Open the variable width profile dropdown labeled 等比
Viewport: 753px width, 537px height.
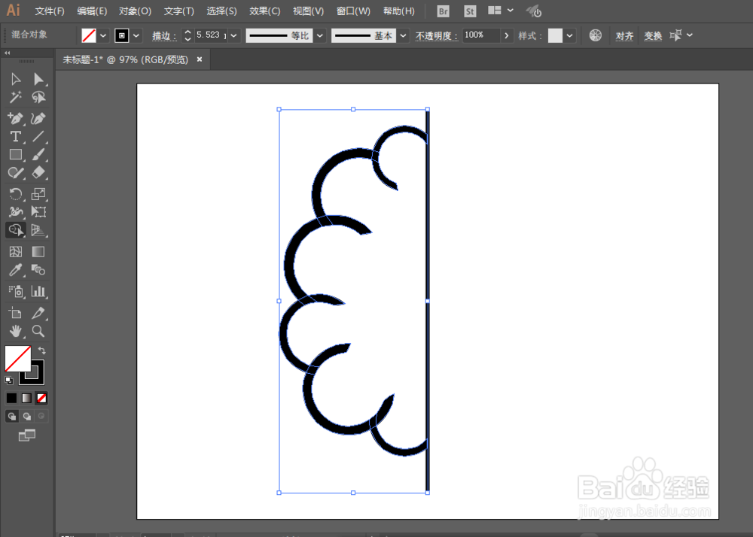point(319,35)
